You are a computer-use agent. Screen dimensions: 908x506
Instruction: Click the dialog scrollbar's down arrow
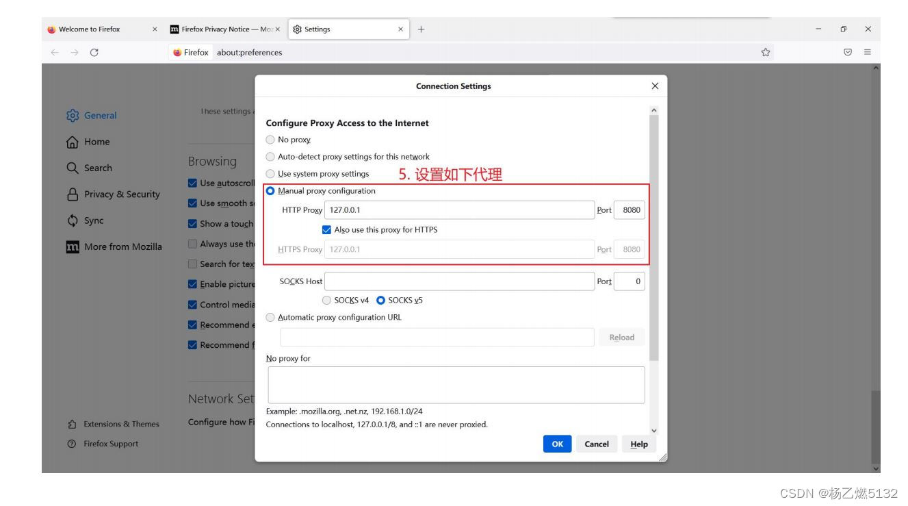[653, 430]
